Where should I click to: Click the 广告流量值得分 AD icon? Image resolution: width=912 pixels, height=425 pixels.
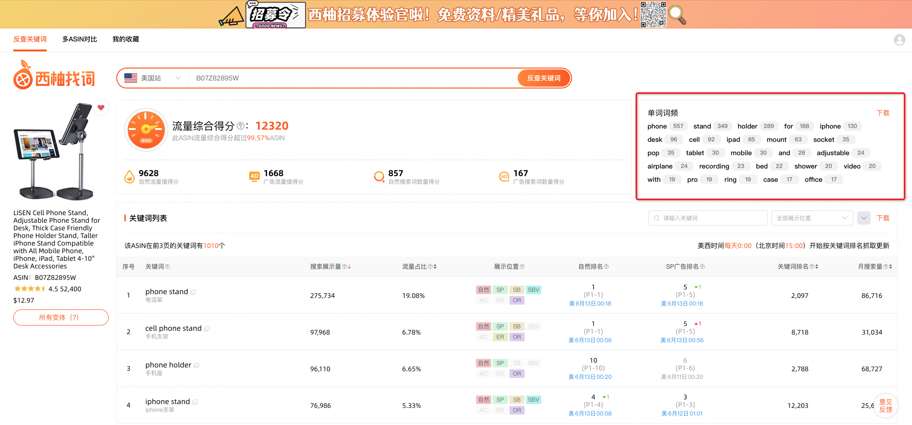254,176
